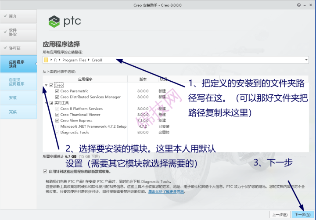The height and width of the screenshot is (220, 316).
Task: Click the 必需的 status text
Action: pos(164,133)
